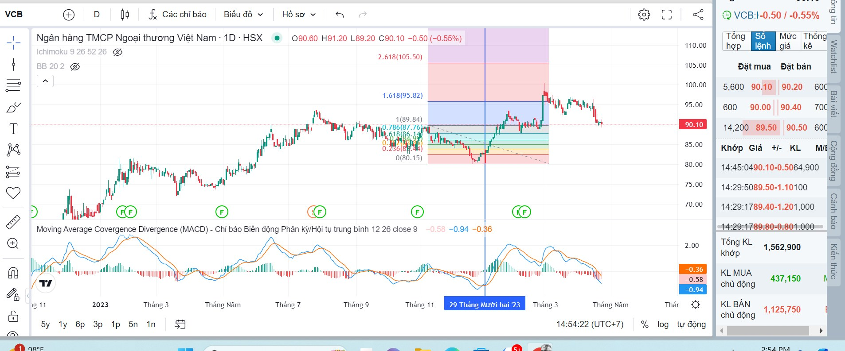Set time range to 1y
Image resolution: width=845 pixels, height=351 pixels.
(x=63, y=324)
